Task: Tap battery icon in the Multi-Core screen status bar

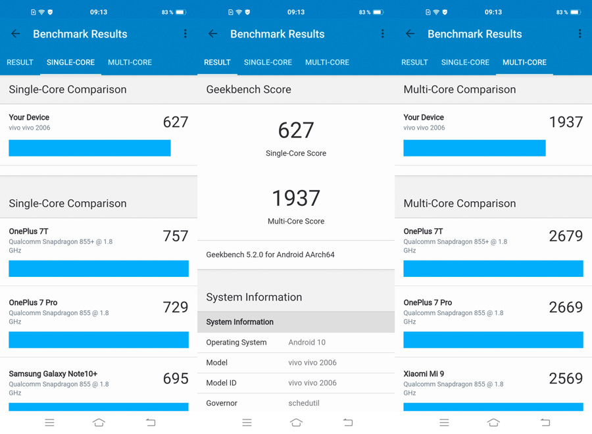Action: (x=576, y=12)
